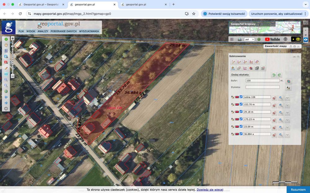Screen dimensions: 310x193
Task: Open the calculator-style icon in left toolbar
Action: point(6,51)
